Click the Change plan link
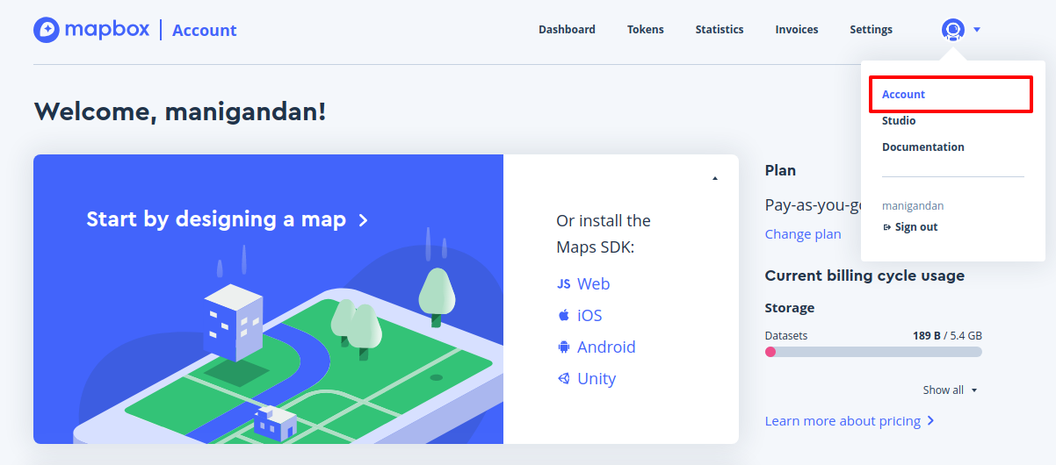1056x465 pixels. pyautogui.click(x=803, y=234)
